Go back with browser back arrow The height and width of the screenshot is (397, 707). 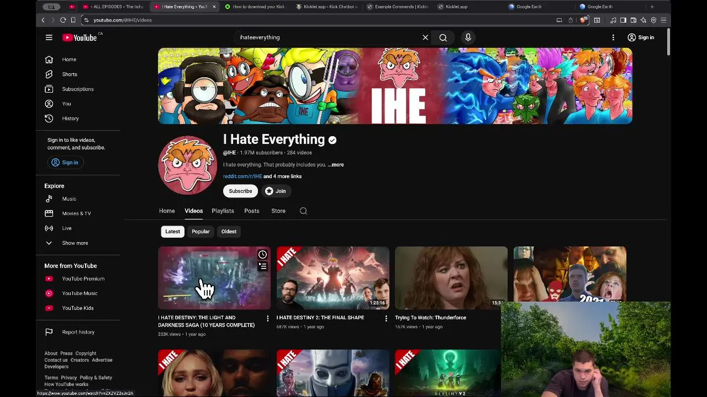click(x=43, y=20)
